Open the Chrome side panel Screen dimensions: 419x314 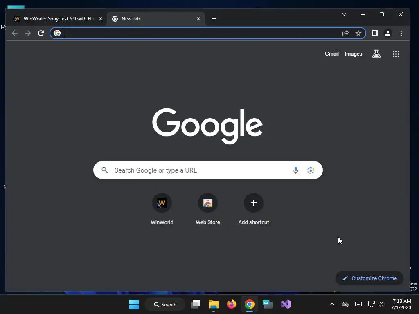(375, 33)
